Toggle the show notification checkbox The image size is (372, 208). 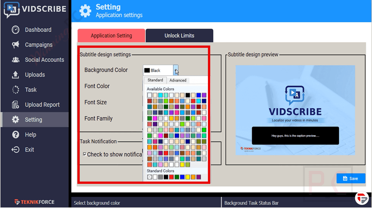[84, 154]
